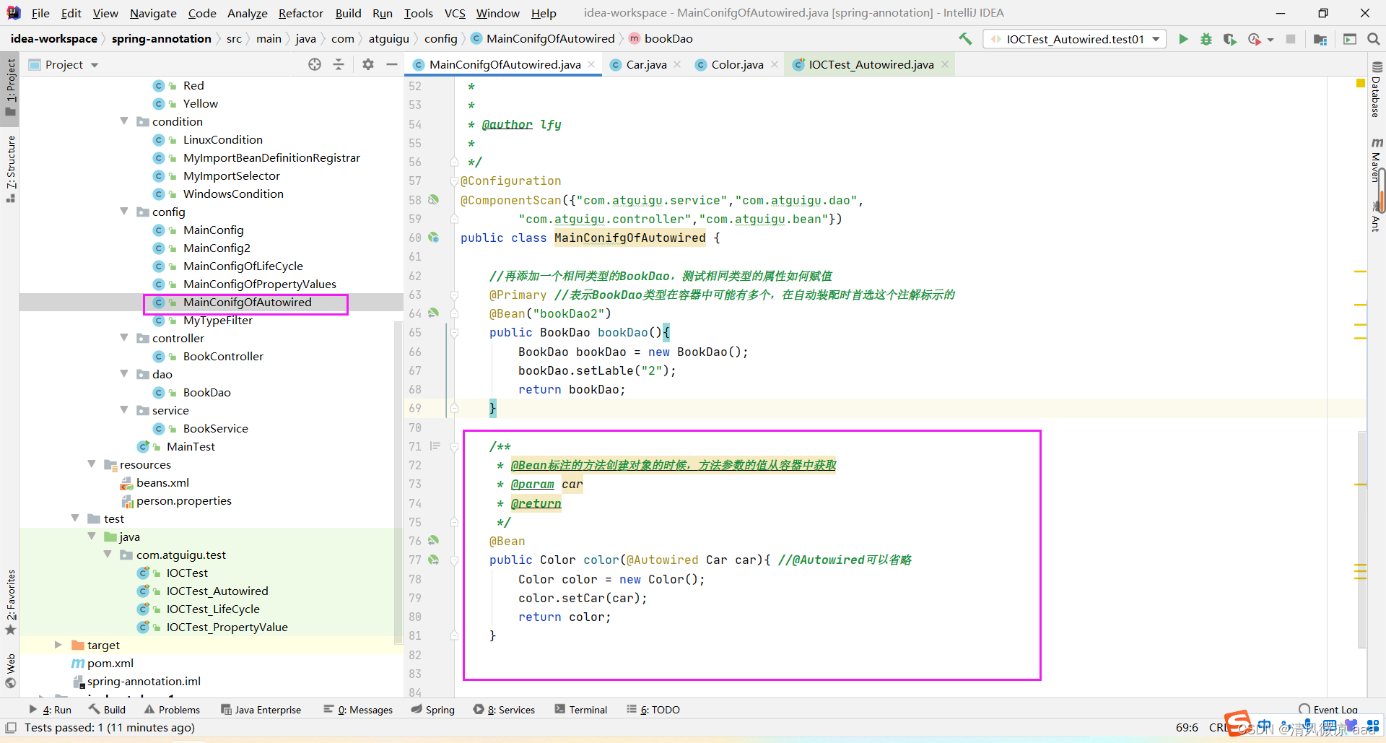Click the gutter bean icon on line 76
Viewport: 1386px width, 743px height.
(x=433, y=540)
